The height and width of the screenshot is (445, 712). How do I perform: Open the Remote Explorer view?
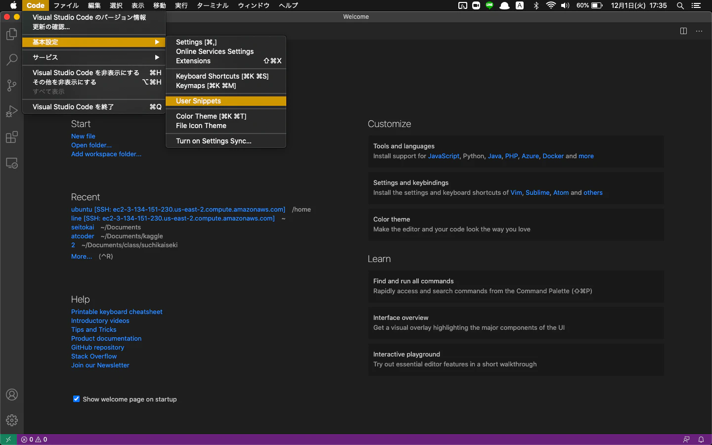coord(11,163)
